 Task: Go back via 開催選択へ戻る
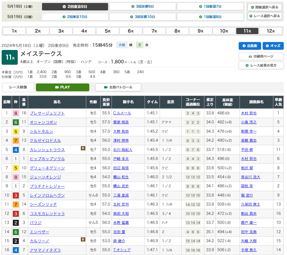tap(264, 7)
